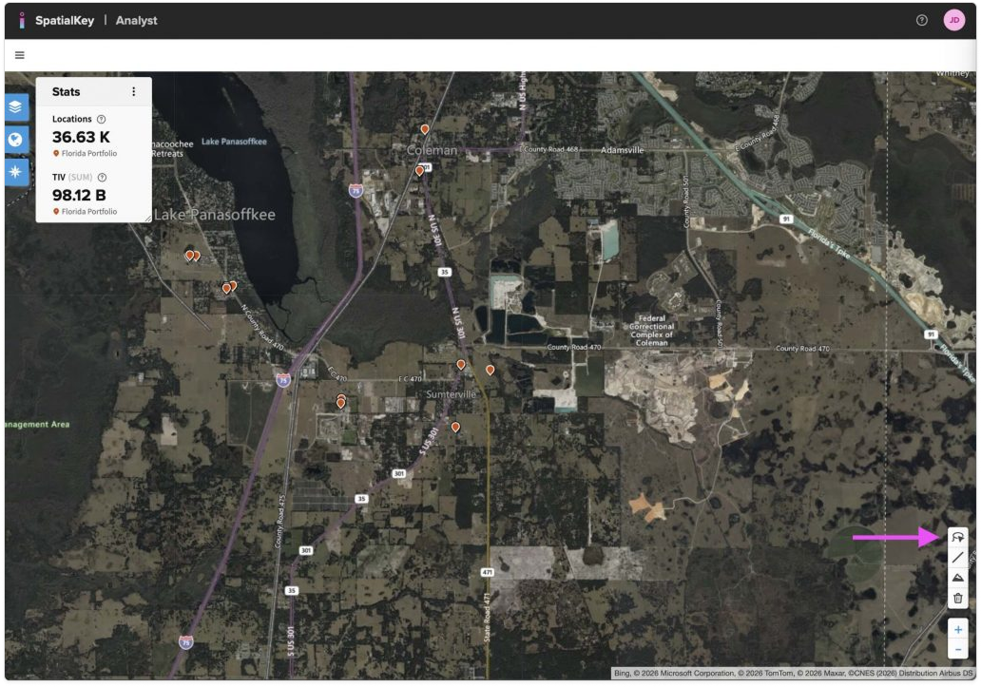Viewport: 981px width, 687px height.
Task: Click Florida Portfolio under TIV value
Action: click(89, 212)
